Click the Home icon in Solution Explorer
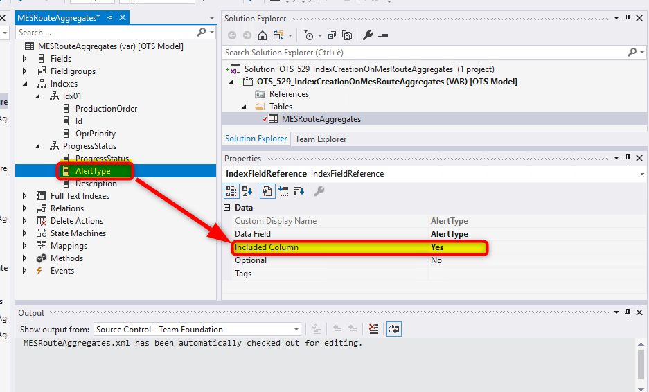 (x=263, y=35)
